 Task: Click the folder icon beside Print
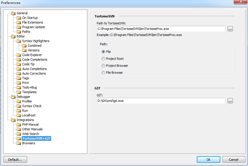19,83
